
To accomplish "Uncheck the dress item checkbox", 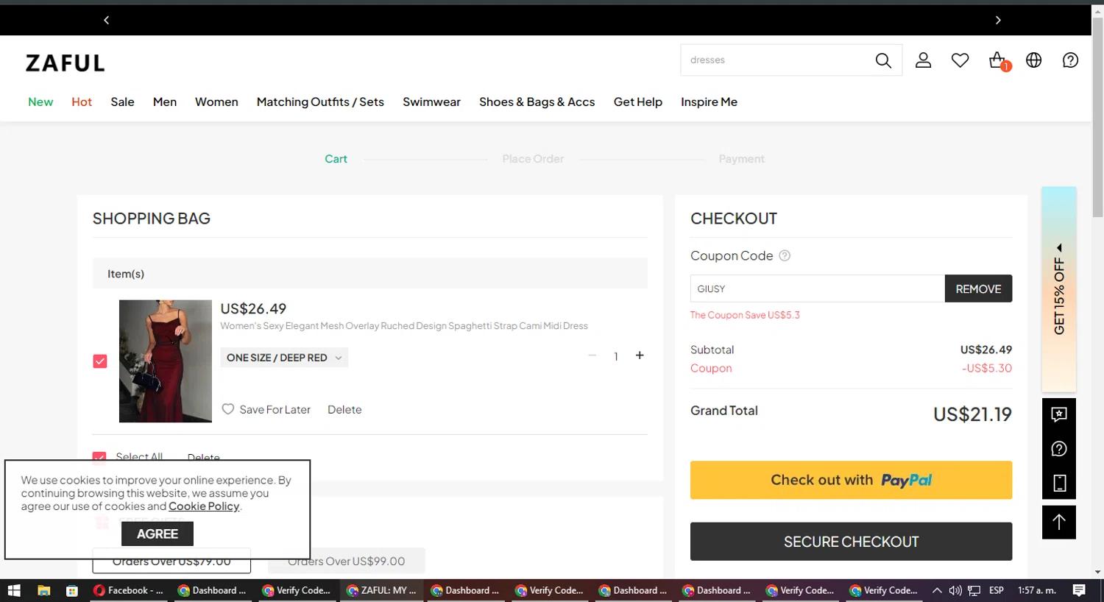I will [100, 361].
